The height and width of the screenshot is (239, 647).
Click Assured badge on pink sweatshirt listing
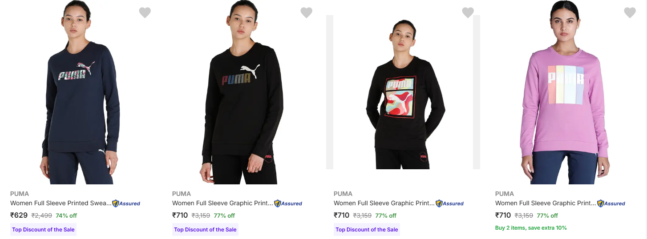coord(611,203)
